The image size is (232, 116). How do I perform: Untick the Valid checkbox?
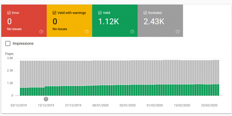click(x=100, y=13)
